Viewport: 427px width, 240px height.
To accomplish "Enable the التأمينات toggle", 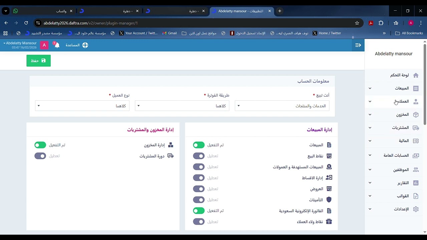I will 199,200.
